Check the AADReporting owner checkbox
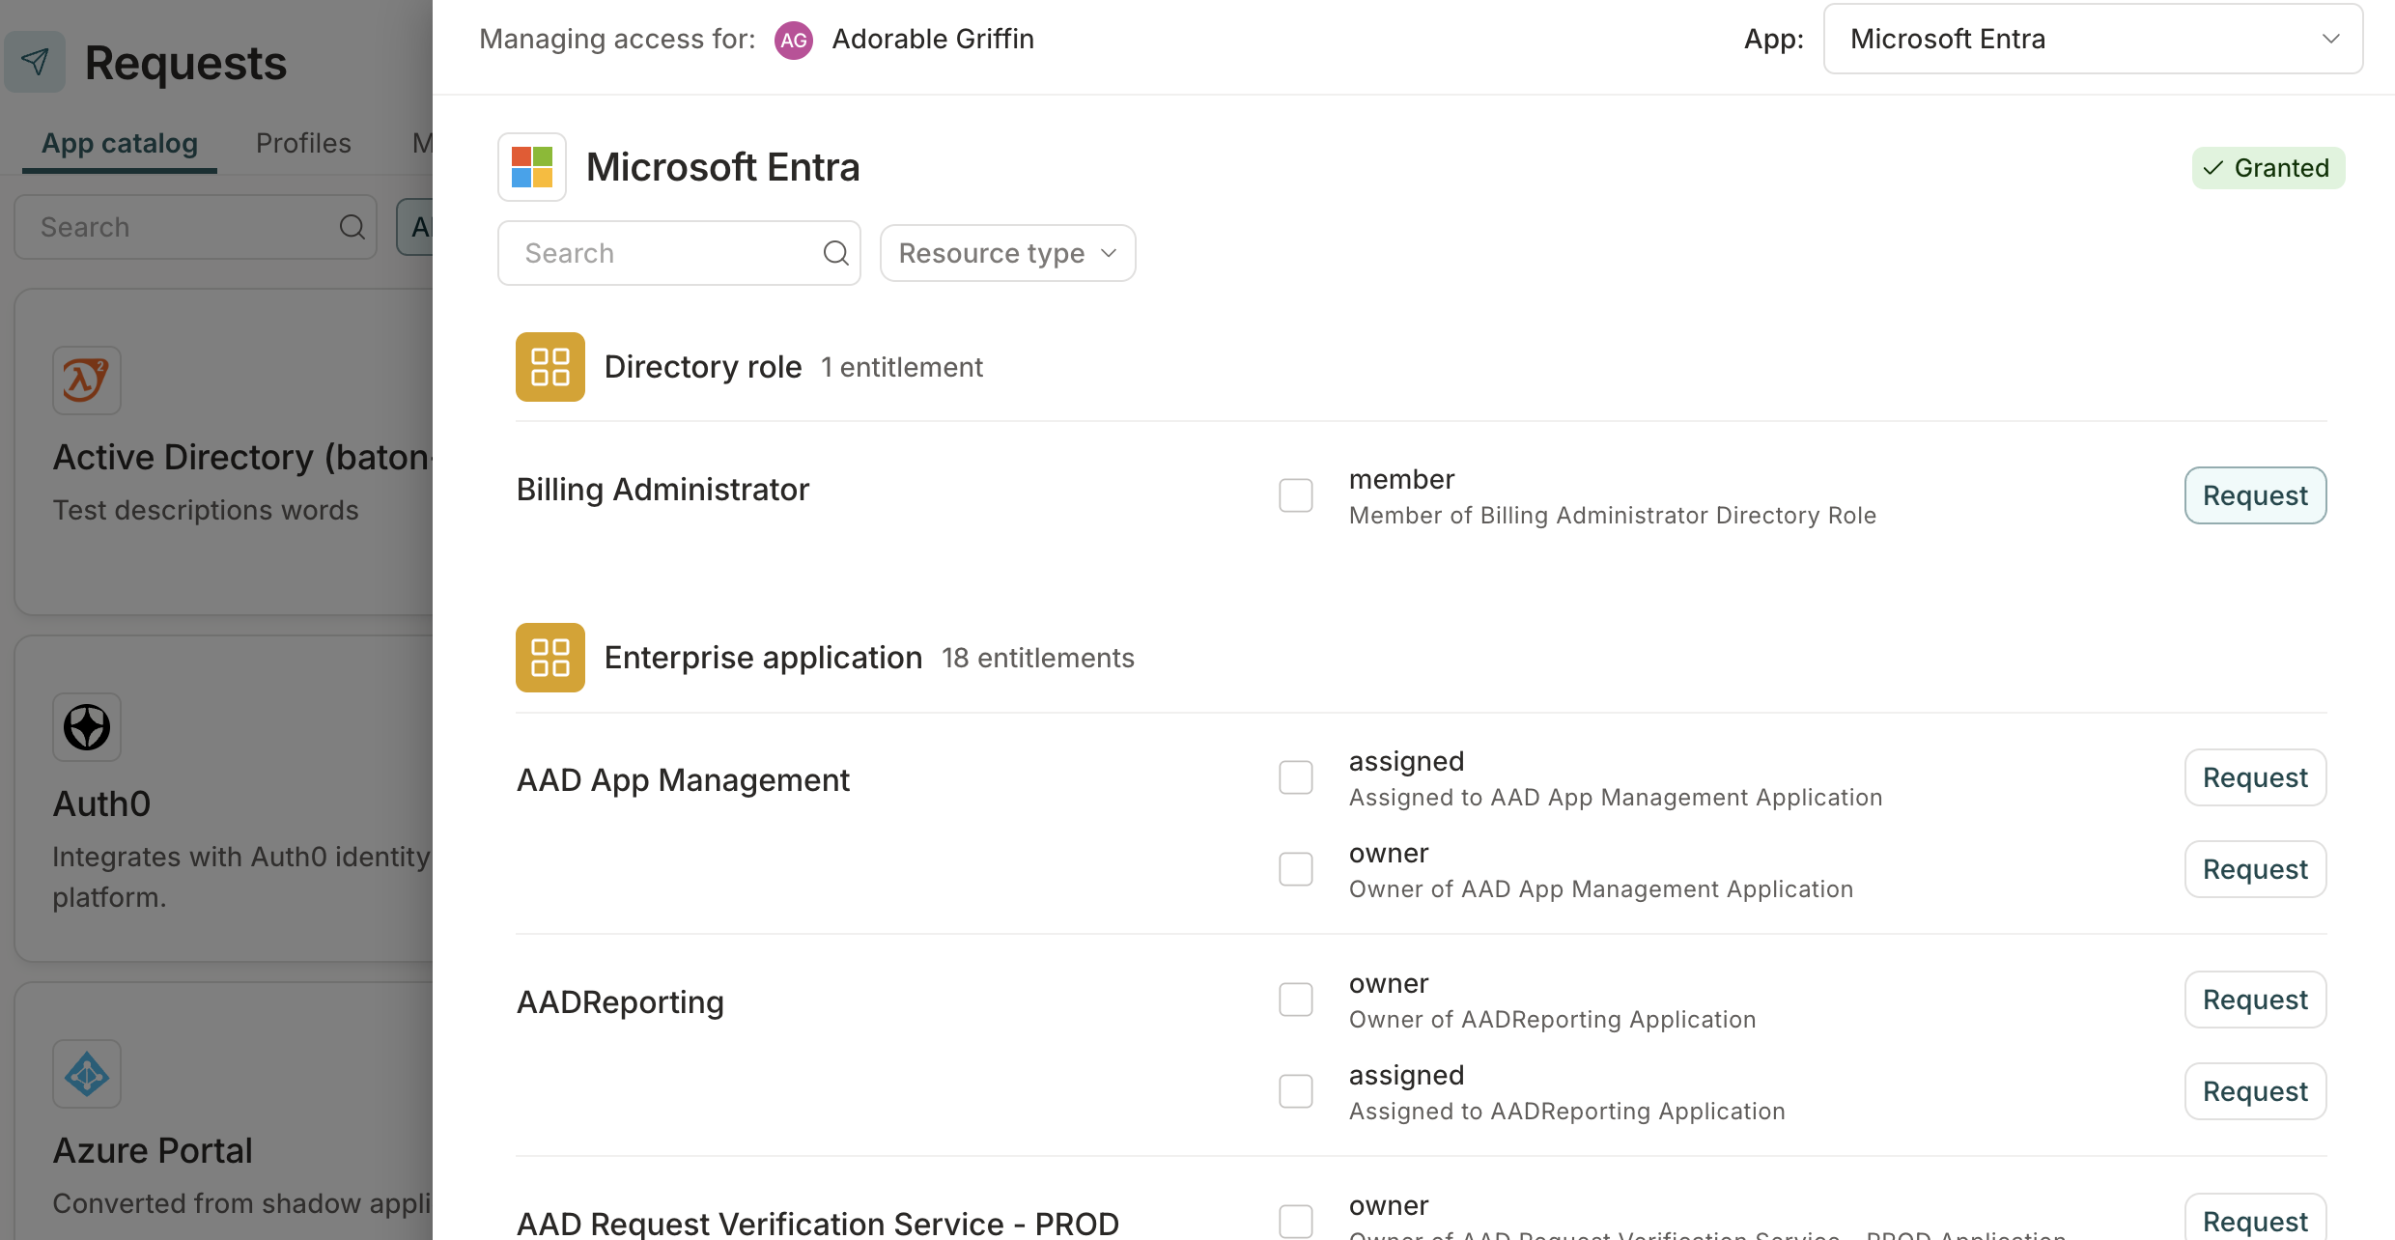Viewport: 2395px width, 1240px height. click(1296, 1000)
